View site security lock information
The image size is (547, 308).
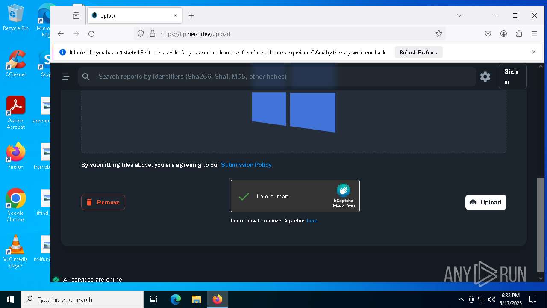[152, 33]
